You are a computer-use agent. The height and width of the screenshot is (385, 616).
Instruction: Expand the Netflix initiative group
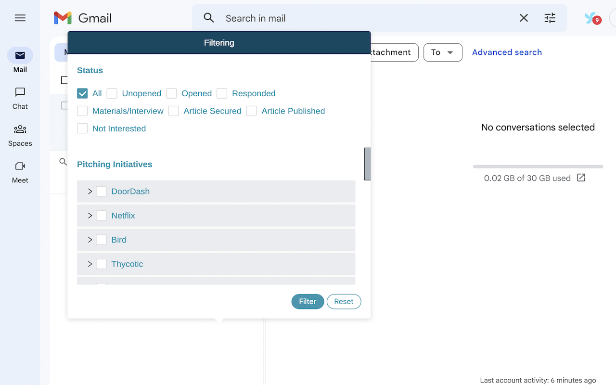(x=90, y=215)
